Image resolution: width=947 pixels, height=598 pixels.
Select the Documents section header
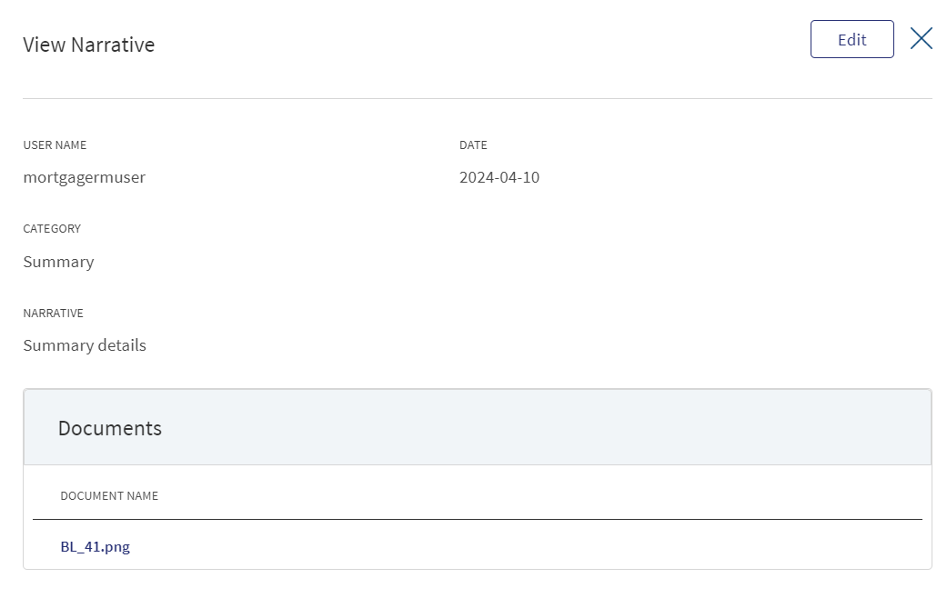110,428
